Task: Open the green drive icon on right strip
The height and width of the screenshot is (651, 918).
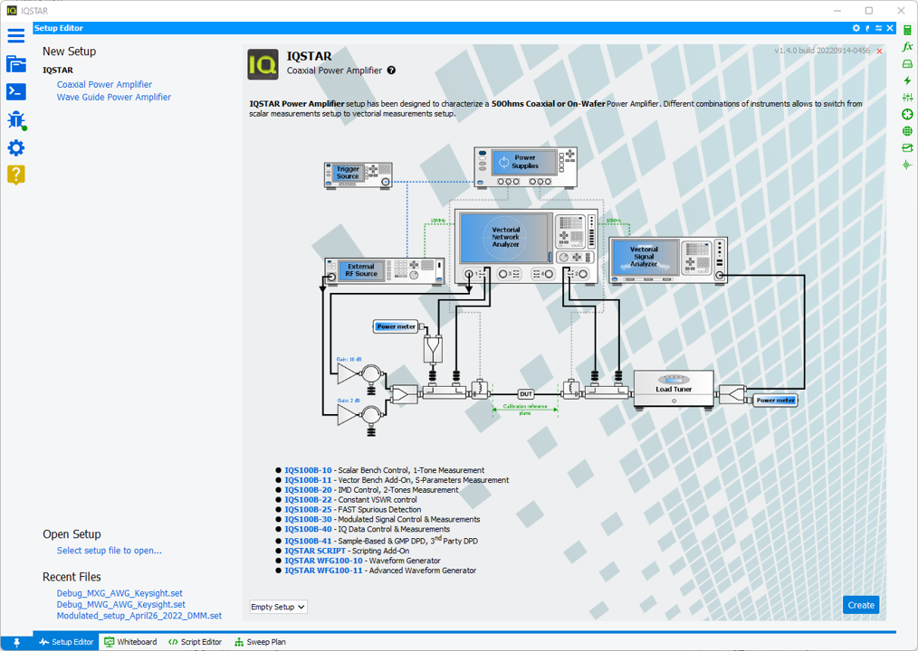Action: click(x=907, y=64)
